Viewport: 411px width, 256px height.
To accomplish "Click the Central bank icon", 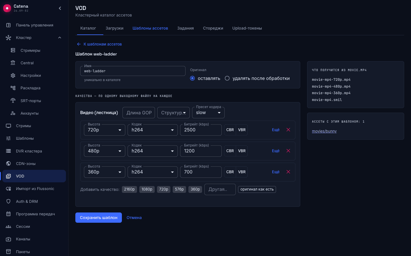I will tap(13, 63).
